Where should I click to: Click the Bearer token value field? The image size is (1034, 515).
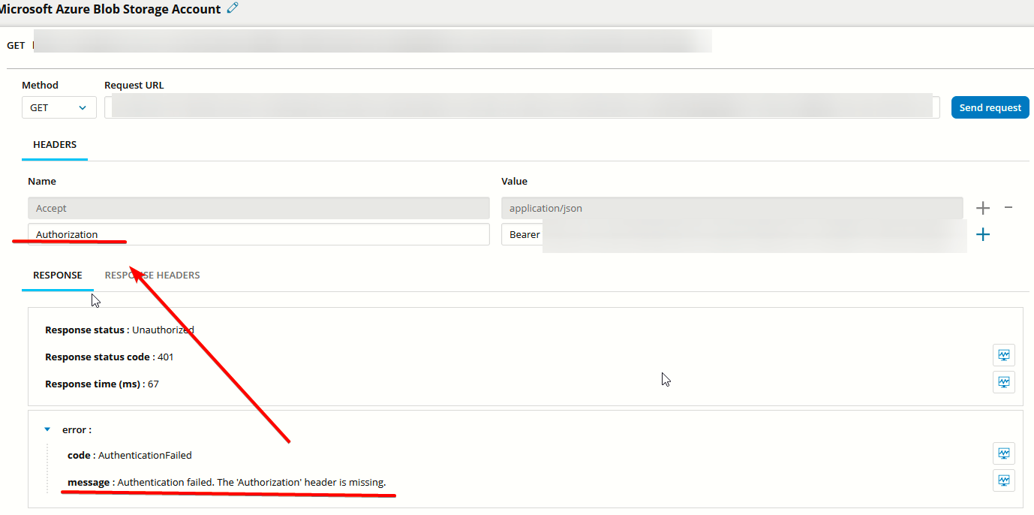click(732, 234)
